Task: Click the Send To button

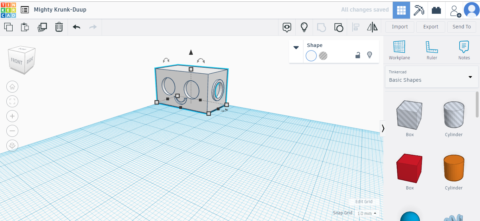Action: 462,27
